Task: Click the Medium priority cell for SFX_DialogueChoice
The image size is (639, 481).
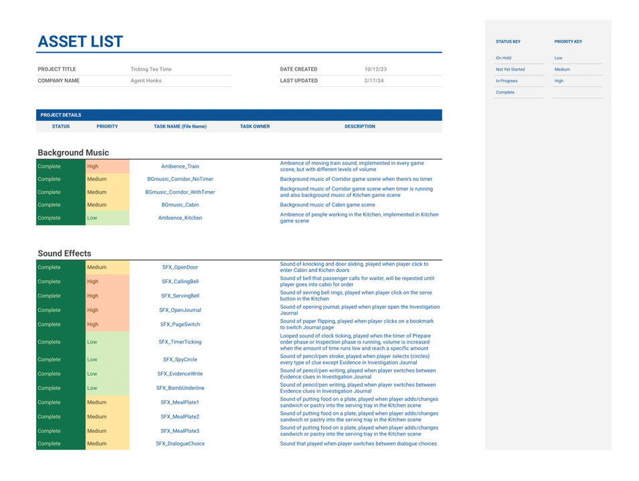Action: 107,444
